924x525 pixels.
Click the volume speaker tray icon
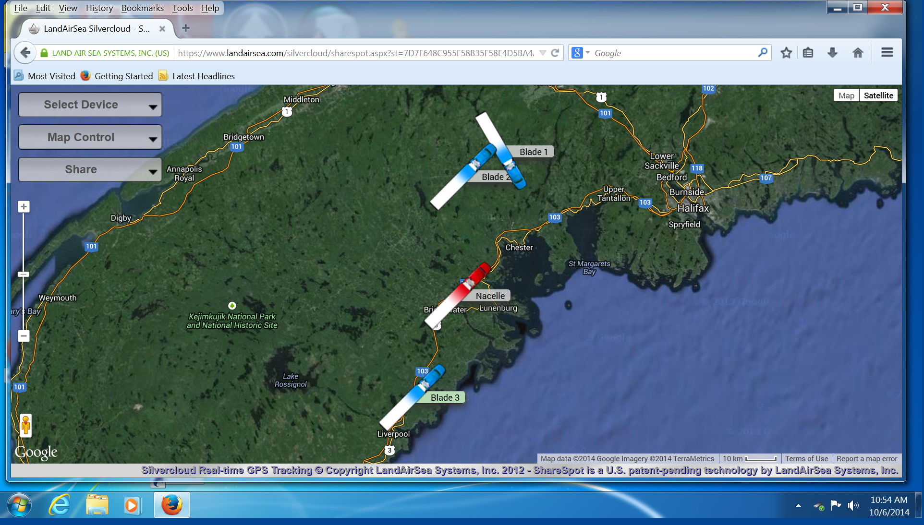click(853, 505)
